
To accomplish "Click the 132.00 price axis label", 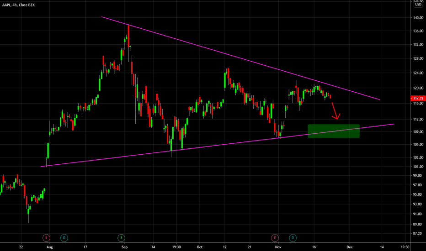I will 418,45.
